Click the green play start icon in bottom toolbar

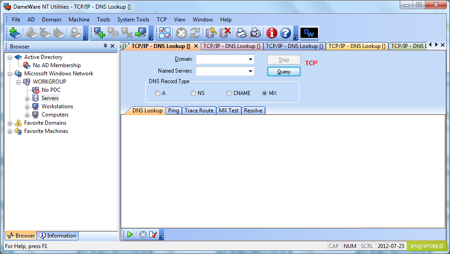130,234
